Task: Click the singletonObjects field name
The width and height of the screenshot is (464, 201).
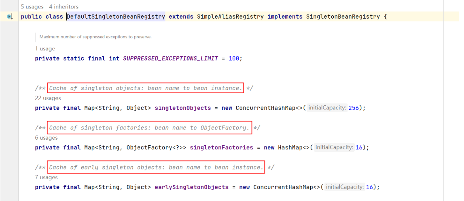Action: 182,108
